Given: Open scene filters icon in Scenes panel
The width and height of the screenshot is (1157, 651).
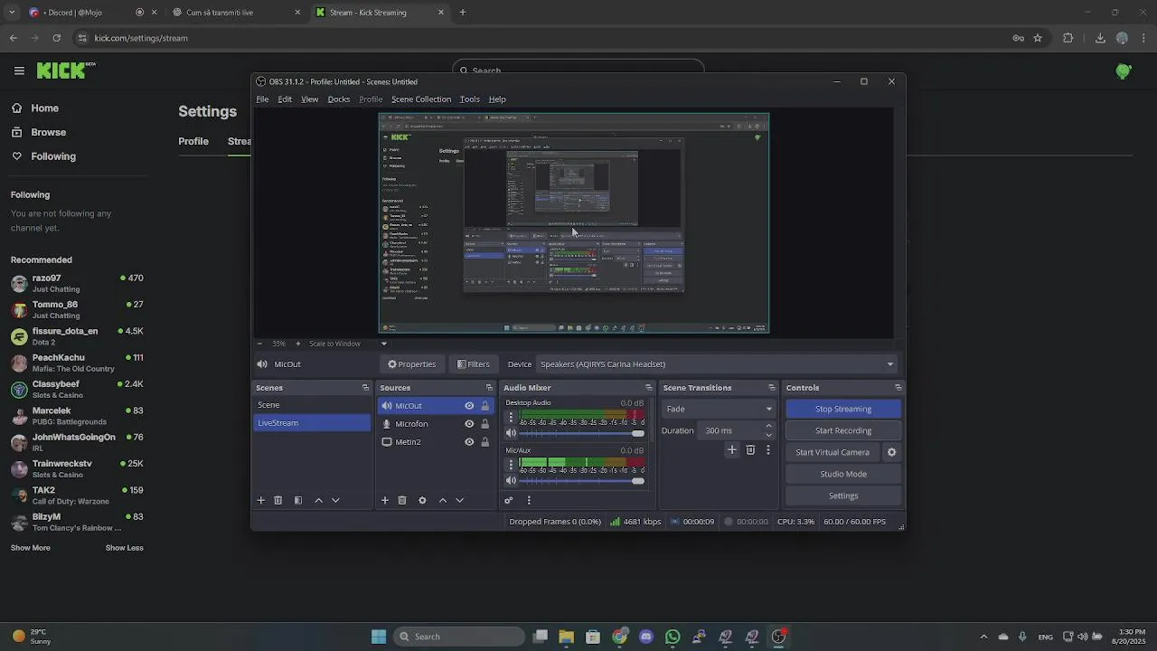Looking at the screenshot, I should coord(298,500).
